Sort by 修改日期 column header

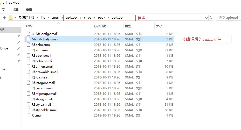100,26
